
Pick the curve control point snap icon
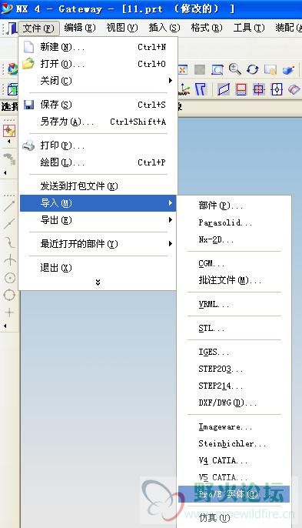coord(9,242)
